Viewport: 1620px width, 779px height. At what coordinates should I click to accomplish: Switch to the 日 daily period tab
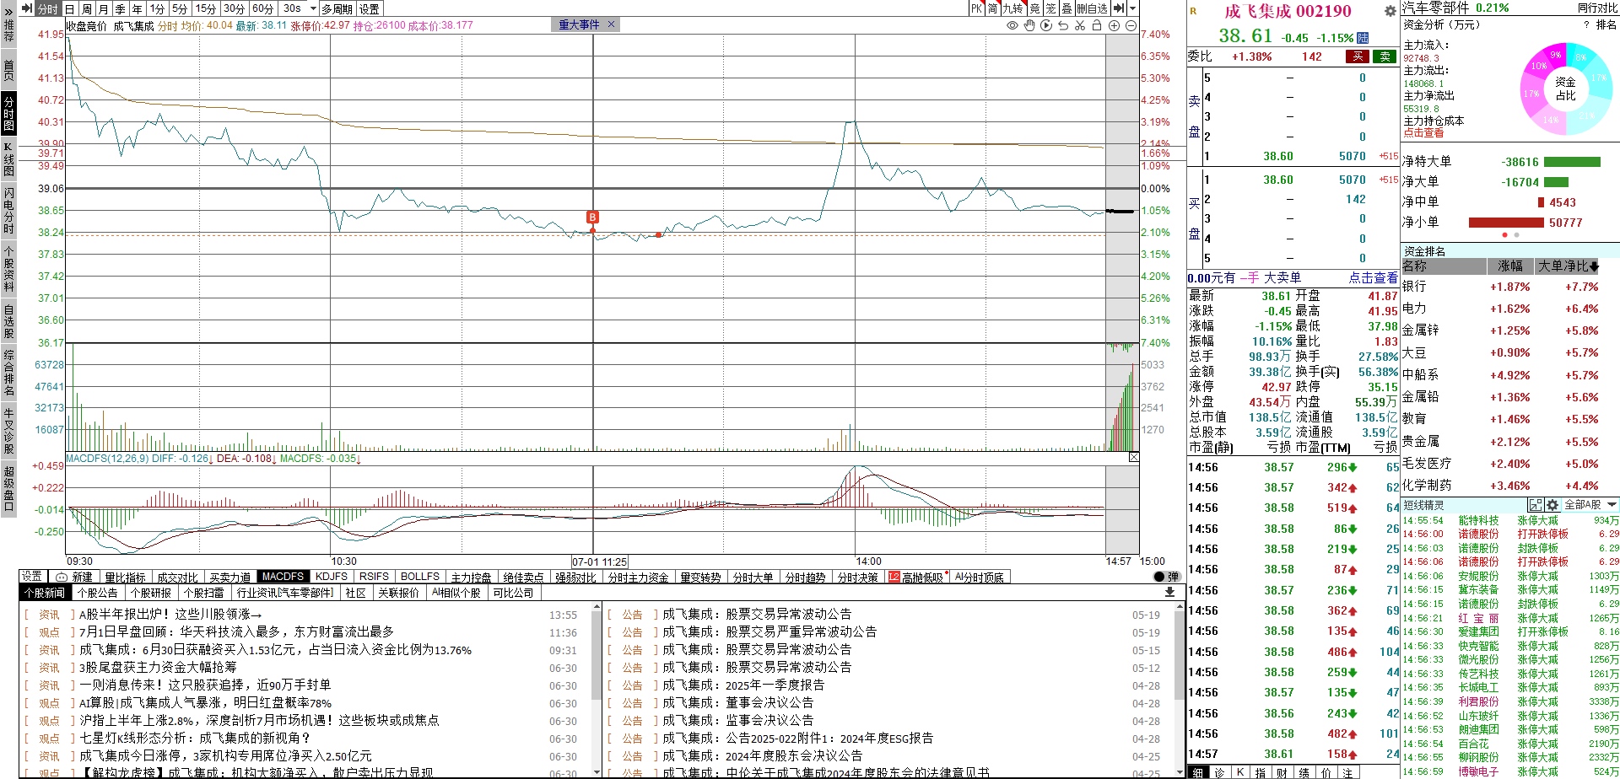70,8
